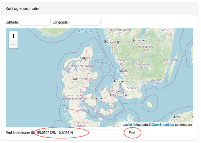
Task: Click Helsingborg label on the map
Action: 121,81
